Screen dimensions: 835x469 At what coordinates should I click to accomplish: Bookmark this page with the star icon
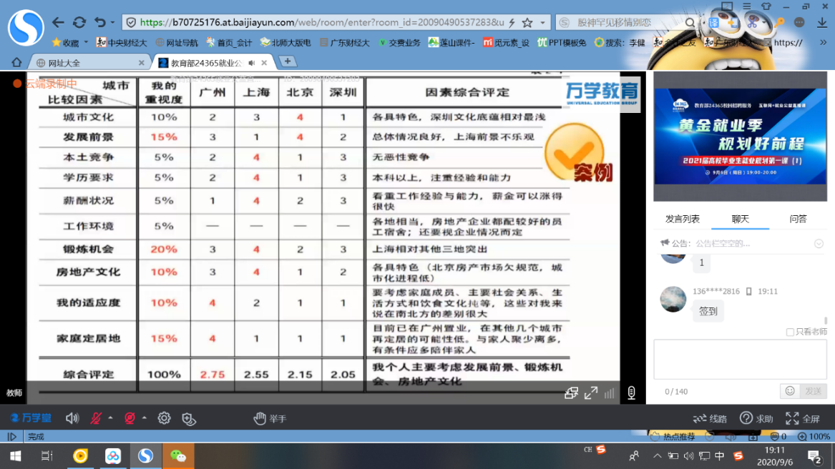[527, 22]
